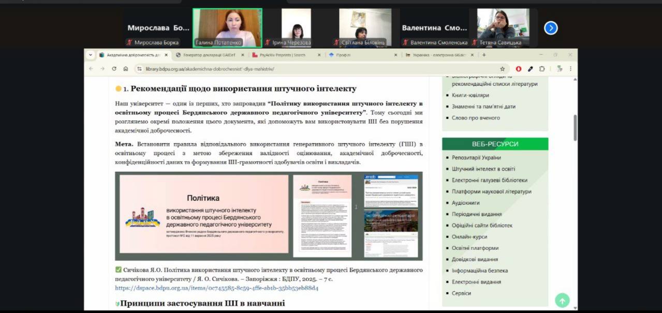Bookmark this page with the star icon
The image size is (662, 313).
(502, 69)
